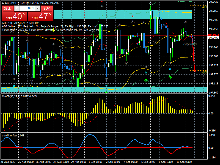Viewport: 220px width, 165px height.
Task: Select the 0.01 volume input field
Action: click(27, 8)
